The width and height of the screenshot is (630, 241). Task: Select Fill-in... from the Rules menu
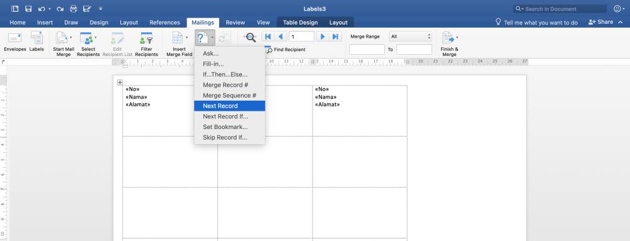[229, 64]
